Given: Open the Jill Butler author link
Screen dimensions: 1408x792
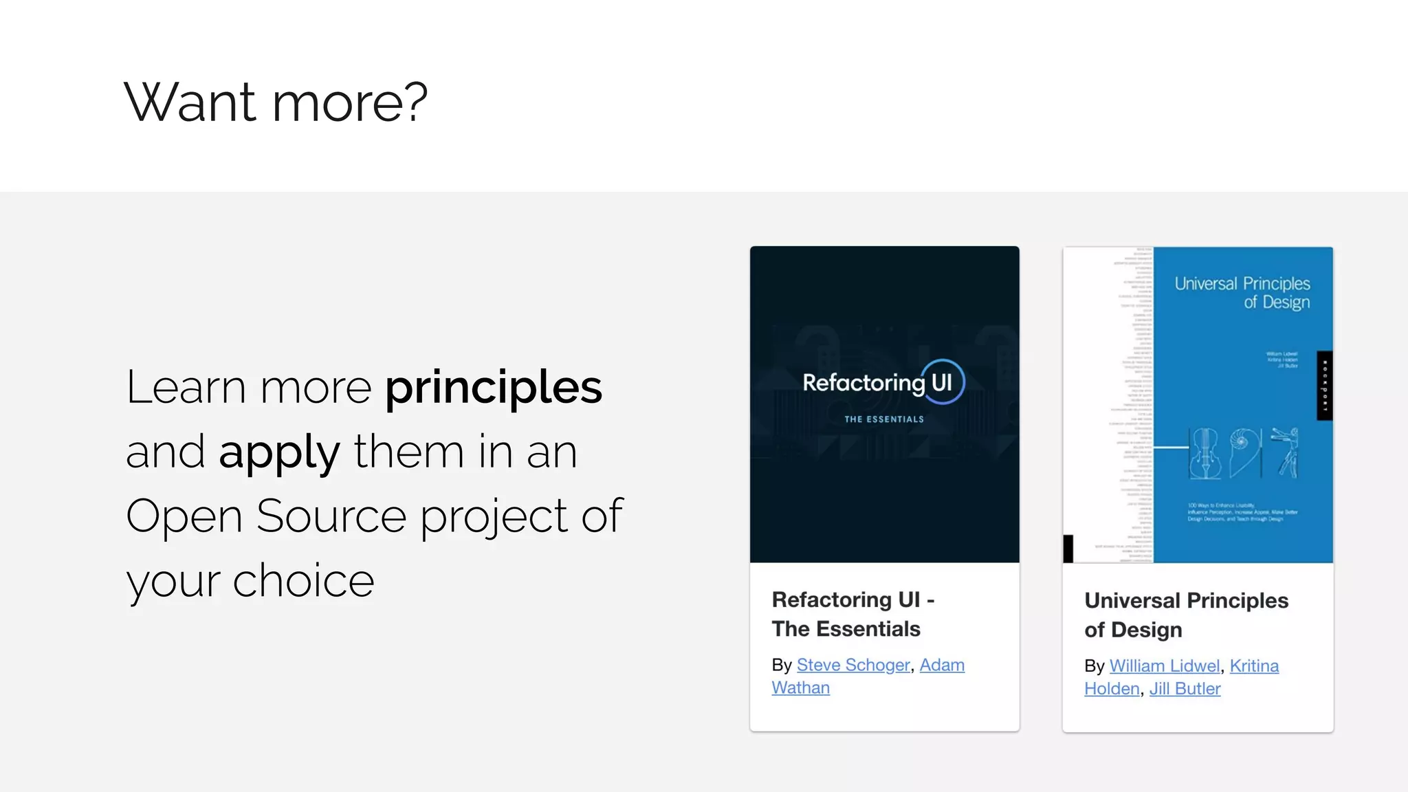Looking at the screenshot, I should (1185, 688).
